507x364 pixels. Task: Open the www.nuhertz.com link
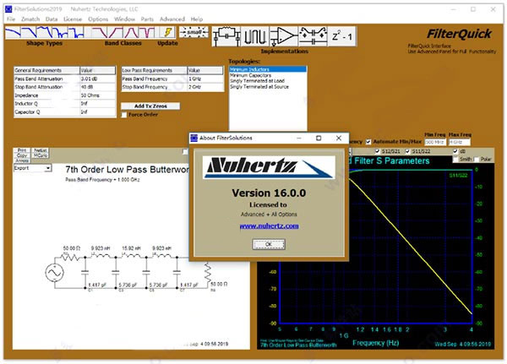click(x=269, y=225)
